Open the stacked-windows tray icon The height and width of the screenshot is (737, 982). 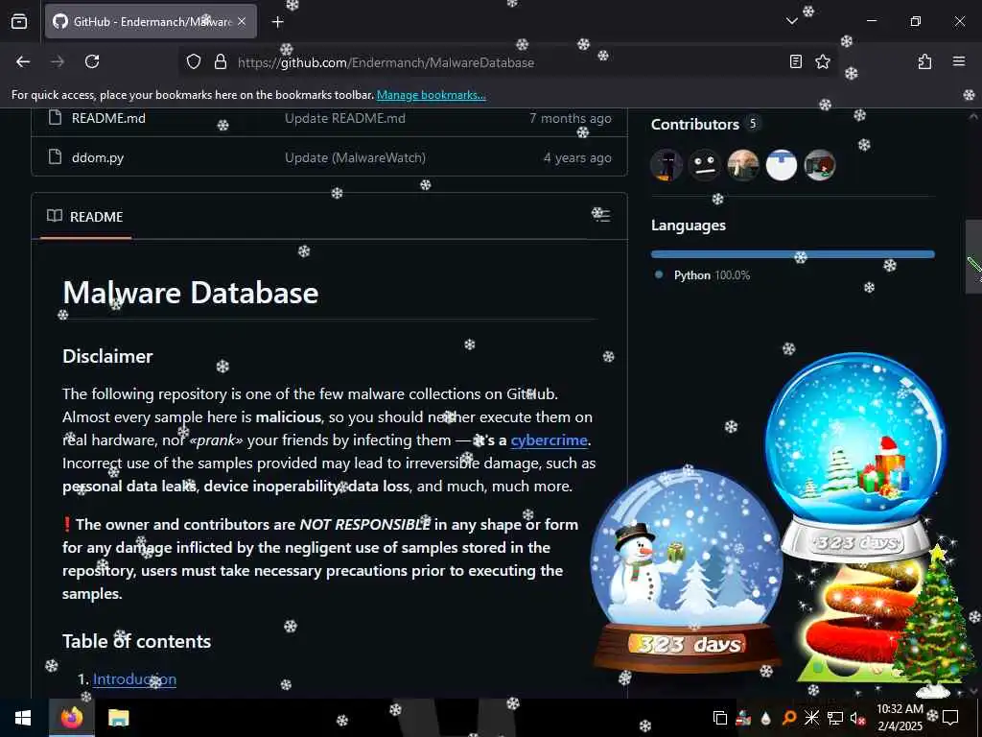(720, 718)
